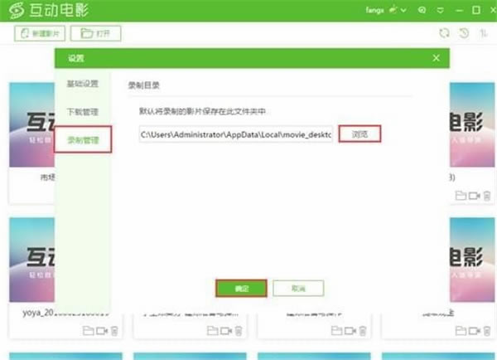The image size is (497, 360).
Task: Open folder icon on card ending "3)"
Action: tap(461, 196)
